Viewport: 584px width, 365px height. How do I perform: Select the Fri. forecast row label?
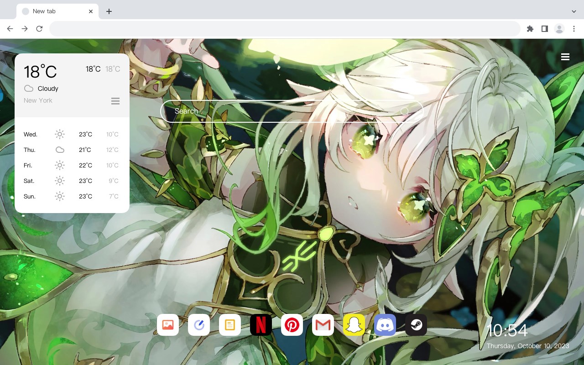click(28, 165)
